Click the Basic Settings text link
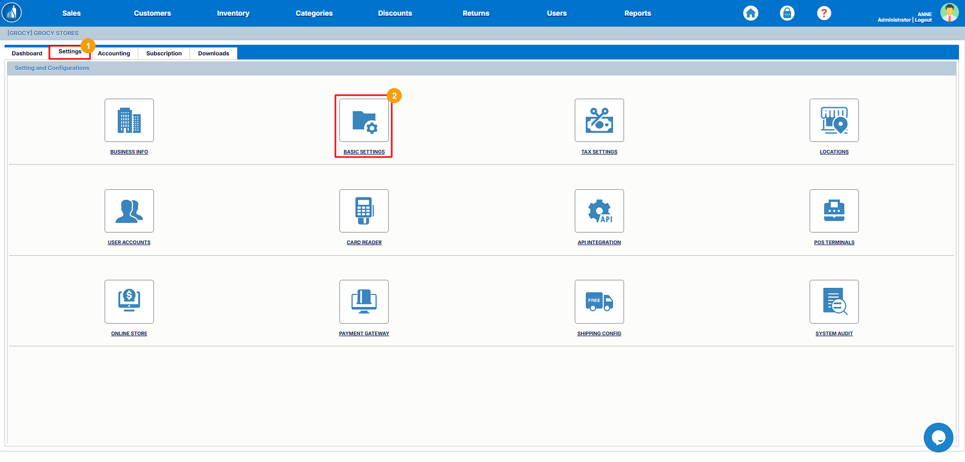This screenshot has height=462, width=965. pos(364,152)
